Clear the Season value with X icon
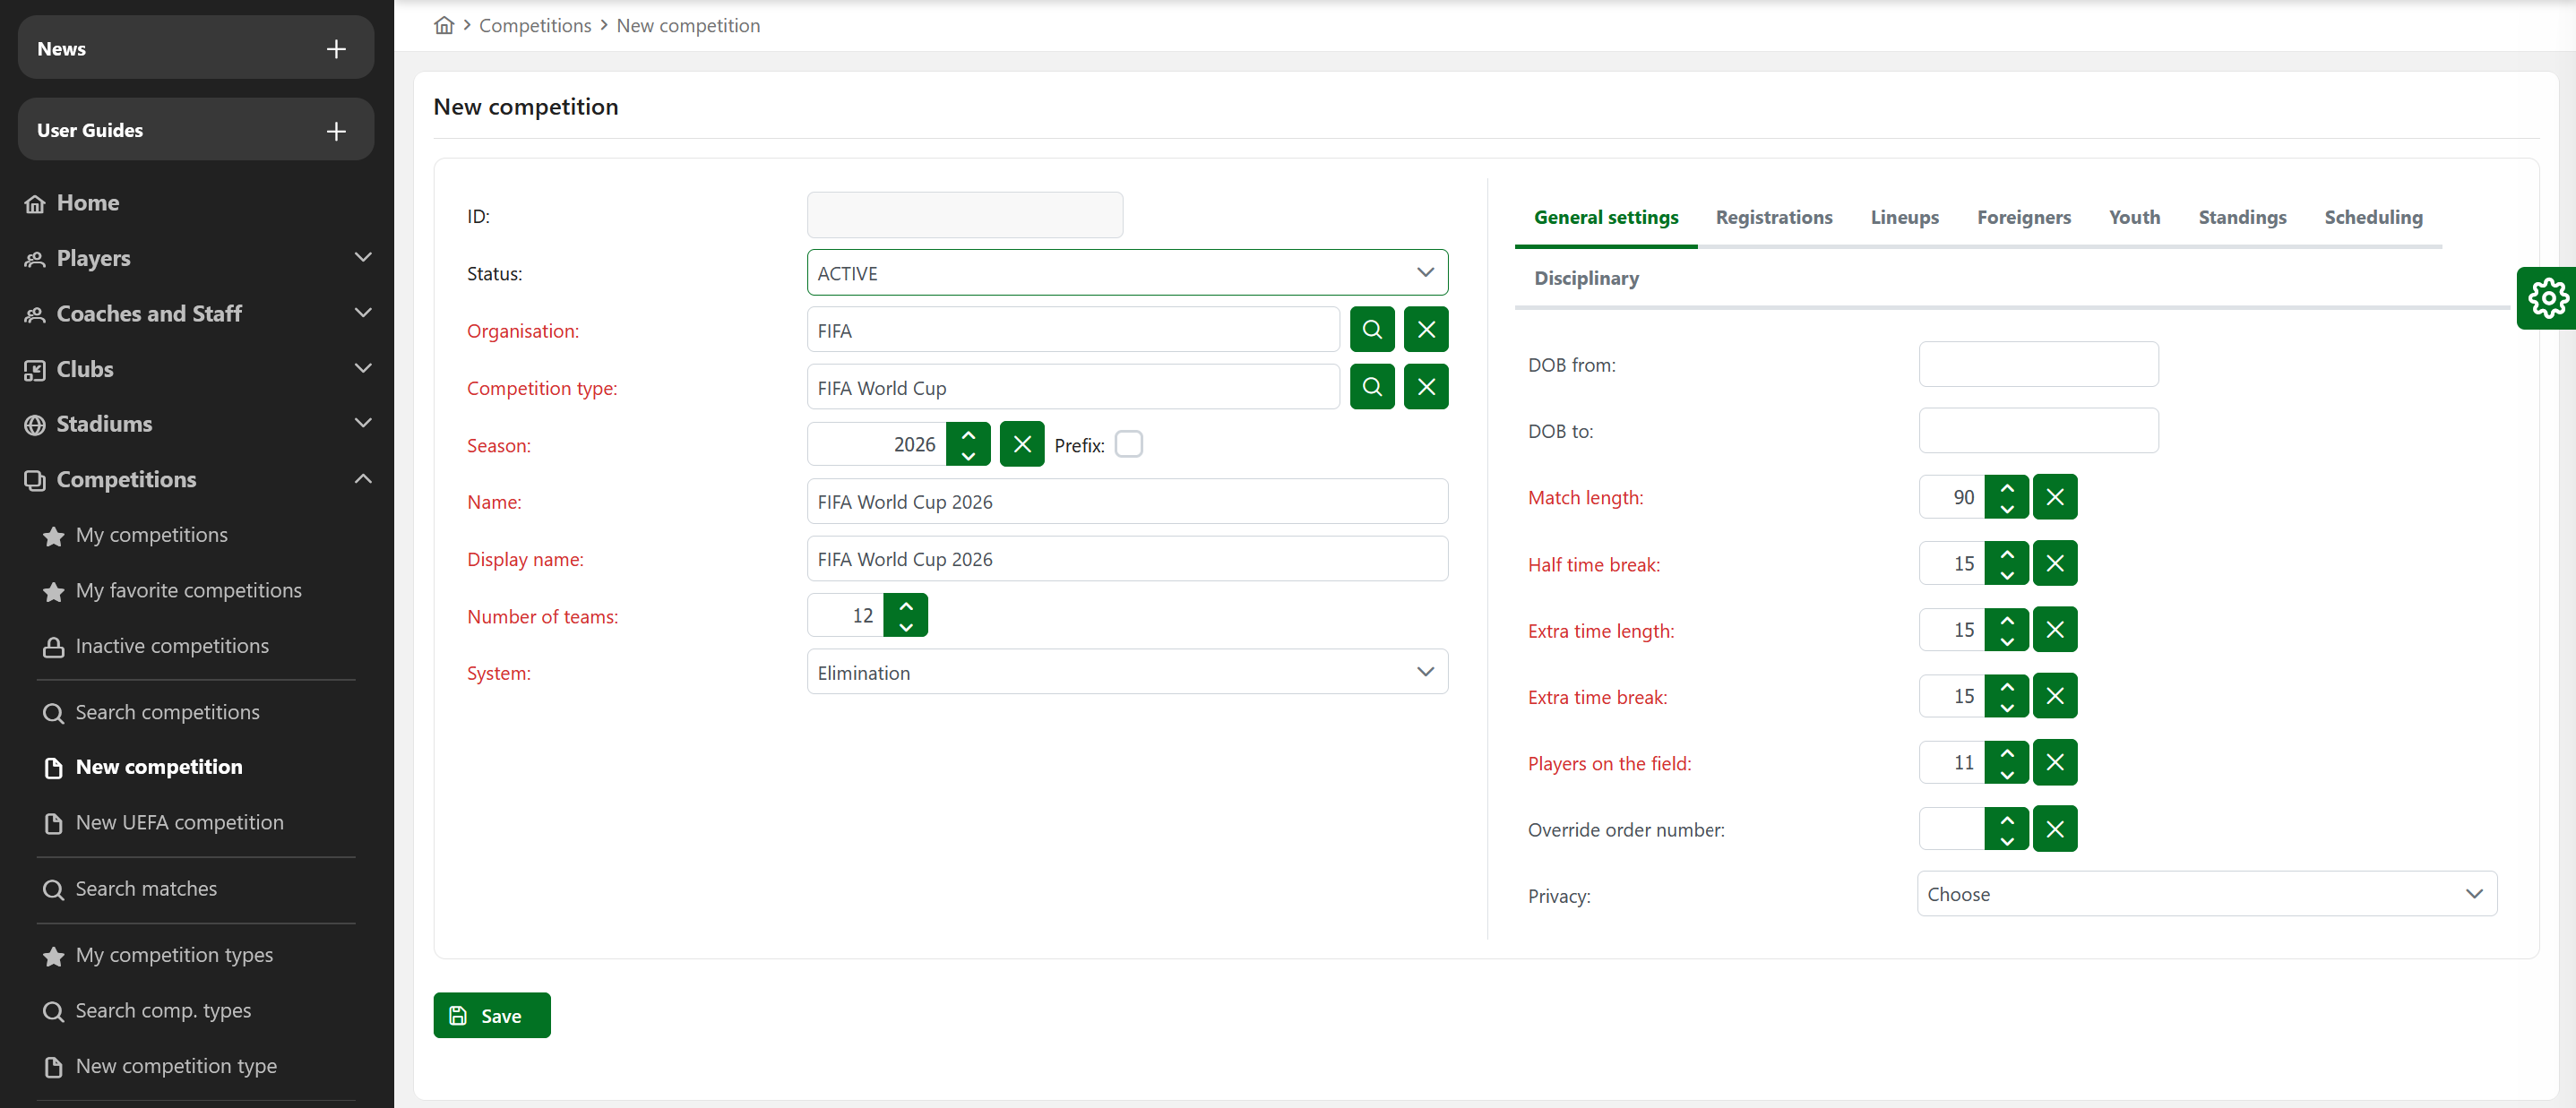 pyautogui.click(x=1021, y=444)
